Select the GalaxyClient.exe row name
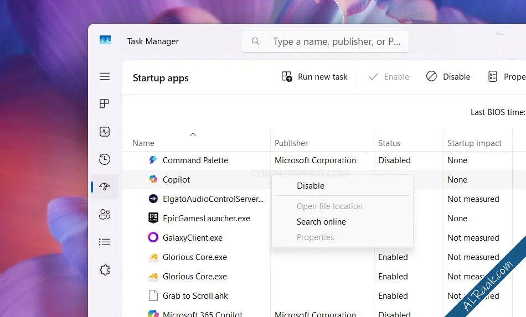 pyautogui.click(x=193, y=238)
